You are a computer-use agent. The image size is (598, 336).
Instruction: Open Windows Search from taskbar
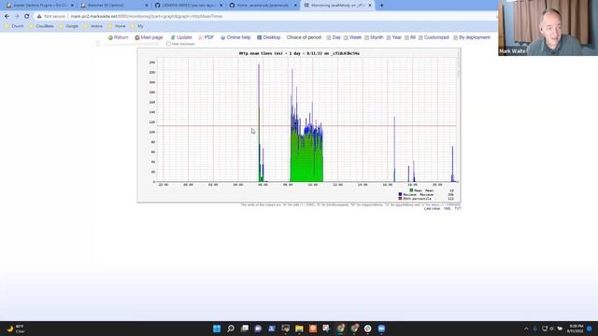point(231,329)
